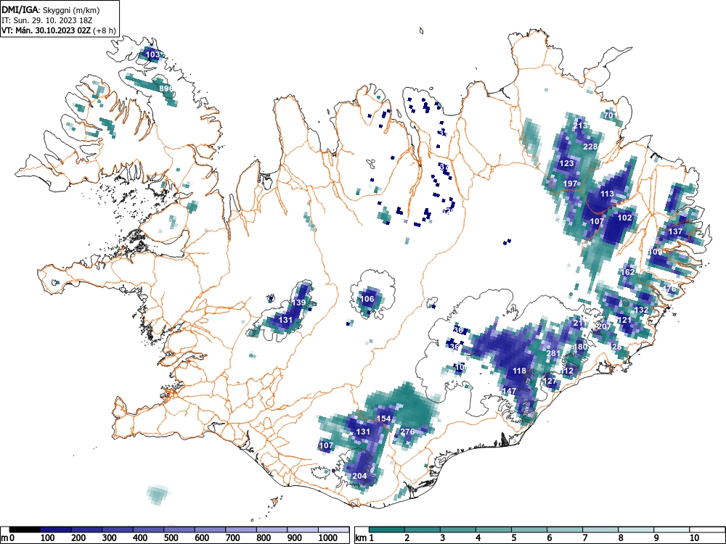Screen dimensions: 726x544
Task: Select the '207' visibility value
Action: pyautogui.click(x=604, y=326)
